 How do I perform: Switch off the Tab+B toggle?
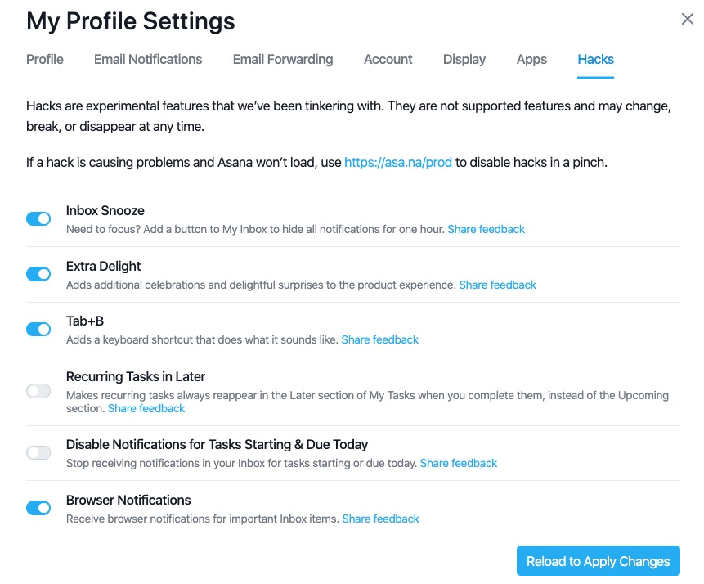(38, 329)
